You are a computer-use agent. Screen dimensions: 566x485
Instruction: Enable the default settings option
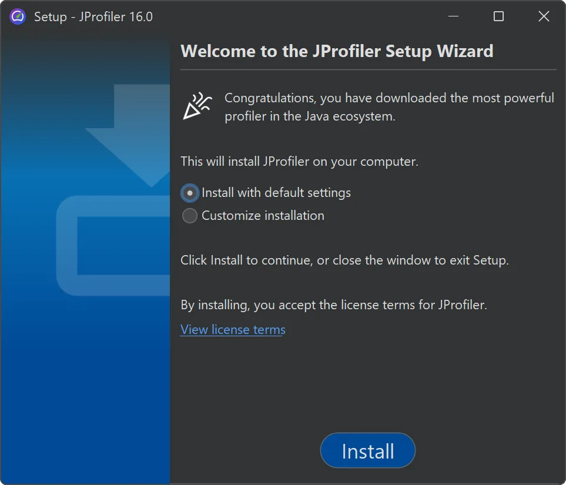(x=189, y=192)
